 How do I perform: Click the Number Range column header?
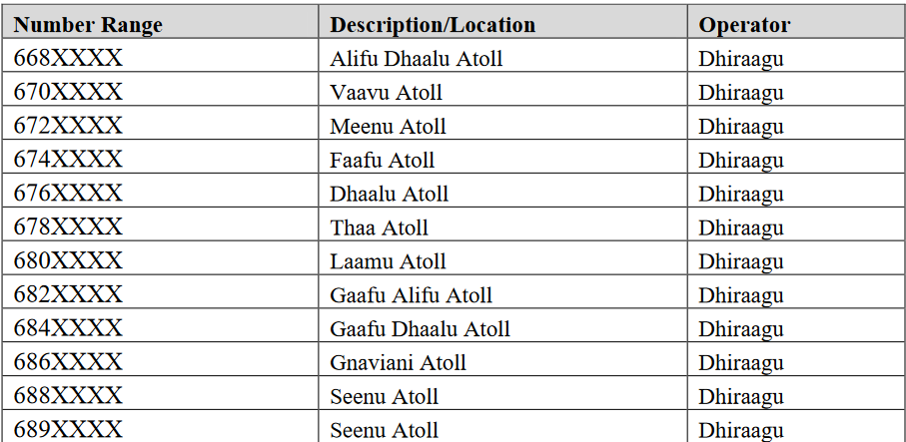(88, 25)
